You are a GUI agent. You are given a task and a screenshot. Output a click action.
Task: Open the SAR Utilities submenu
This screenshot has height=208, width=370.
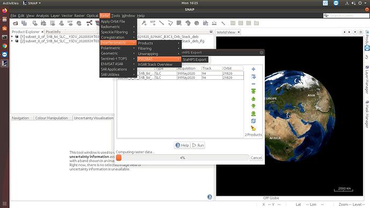118,75
